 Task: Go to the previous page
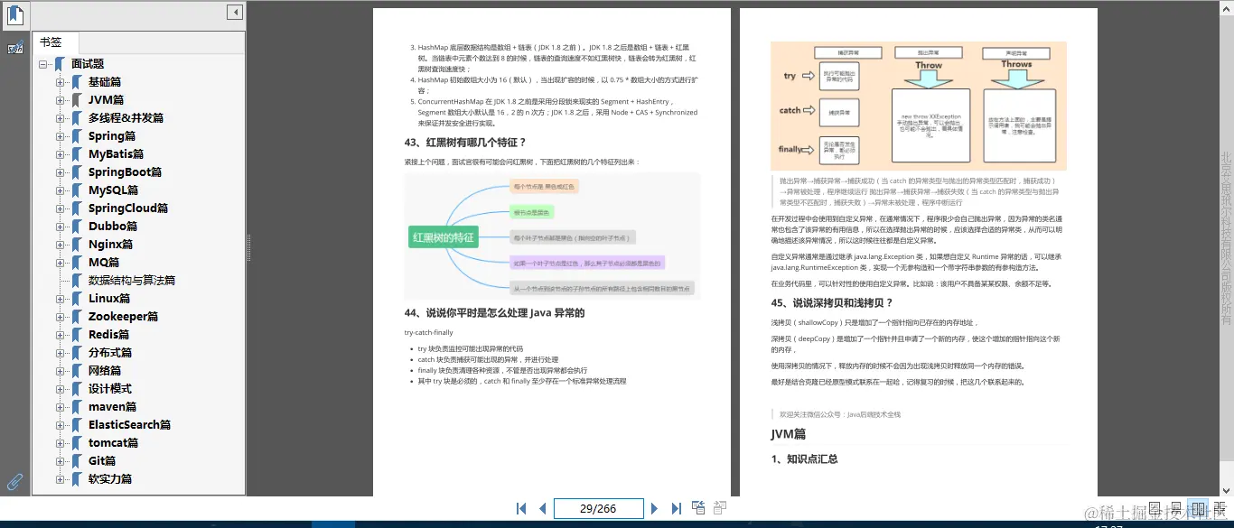coord(542,509)
